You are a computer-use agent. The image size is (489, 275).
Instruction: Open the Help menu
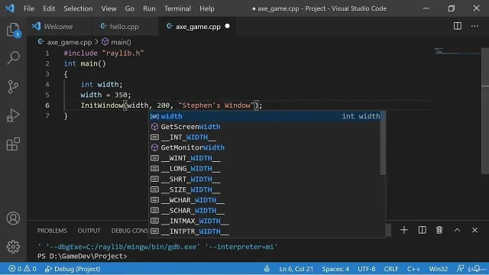pyautogui.click(x=207, y=8)
